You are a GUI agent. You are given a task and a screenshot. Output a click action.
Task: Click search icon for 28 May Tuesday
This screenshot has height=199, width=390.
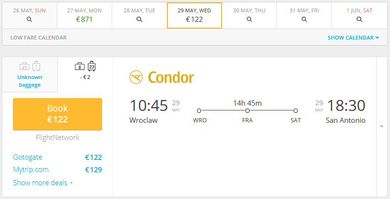139,20
